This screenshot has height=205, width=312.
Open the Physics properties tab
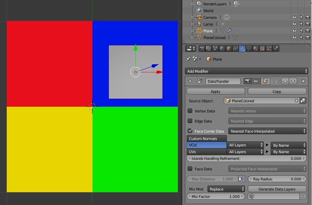pyautogui.click(x=276, y=48)
